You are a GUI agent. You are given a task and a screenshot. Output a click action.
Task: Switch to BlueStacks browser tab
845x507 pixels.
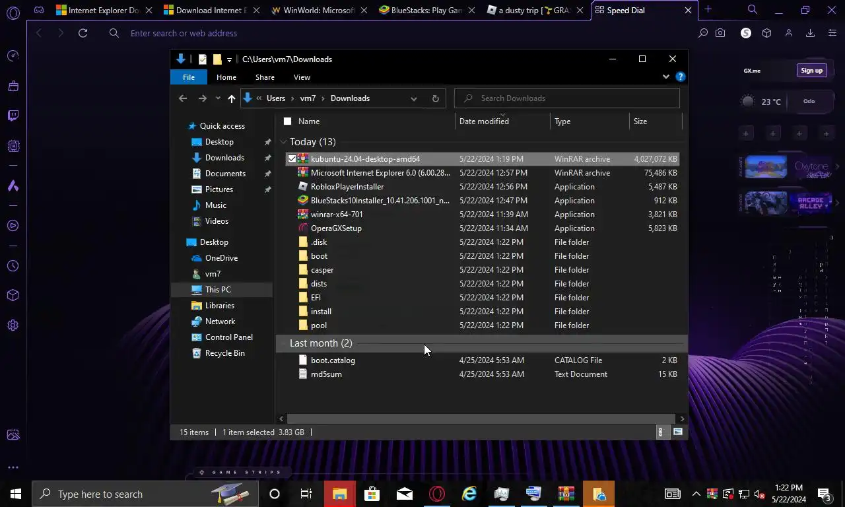(427, 10)
